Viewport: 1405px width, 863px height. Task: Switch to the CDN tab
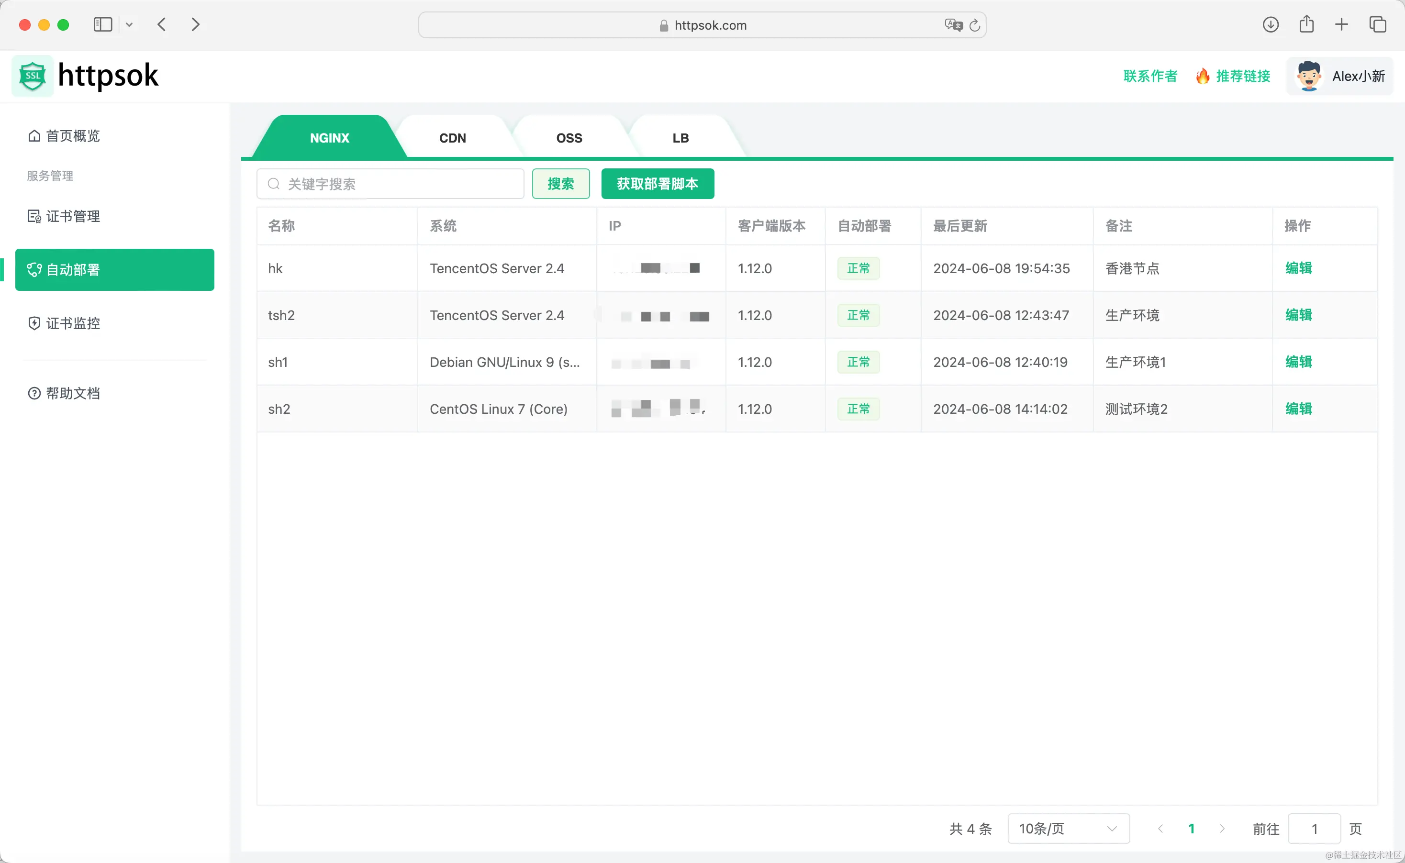tap(452, 138)
